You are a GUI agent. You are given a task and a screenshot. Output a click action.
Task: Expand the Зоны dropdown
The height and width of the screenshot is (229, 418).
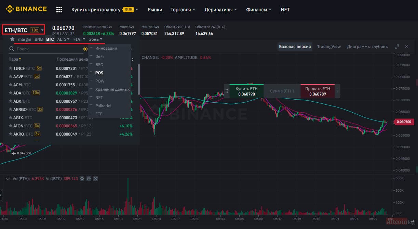click(96, 39)
